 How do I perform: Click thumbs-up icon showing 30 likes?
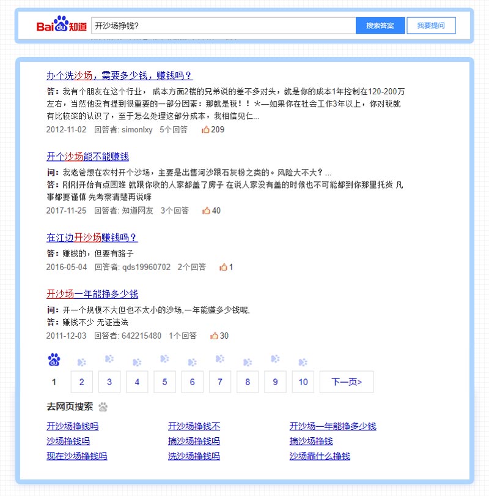click(x=215, y=335)
